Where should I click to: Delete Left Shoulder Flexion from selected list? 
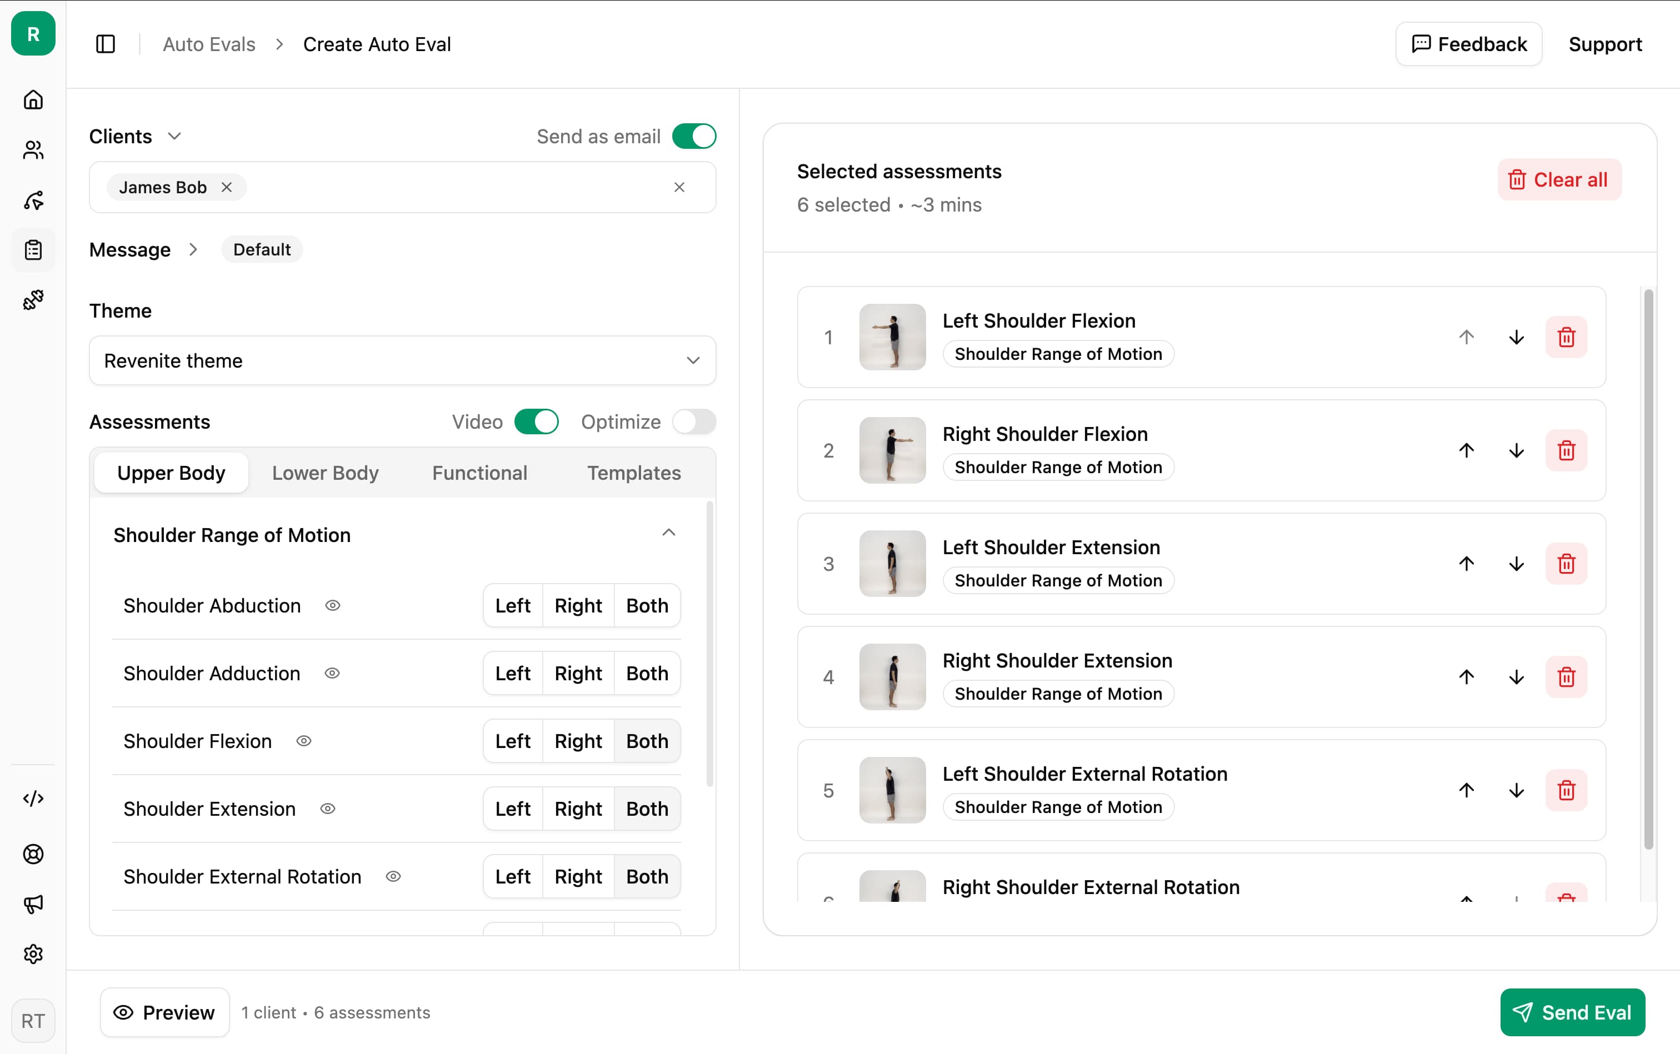1566,338
